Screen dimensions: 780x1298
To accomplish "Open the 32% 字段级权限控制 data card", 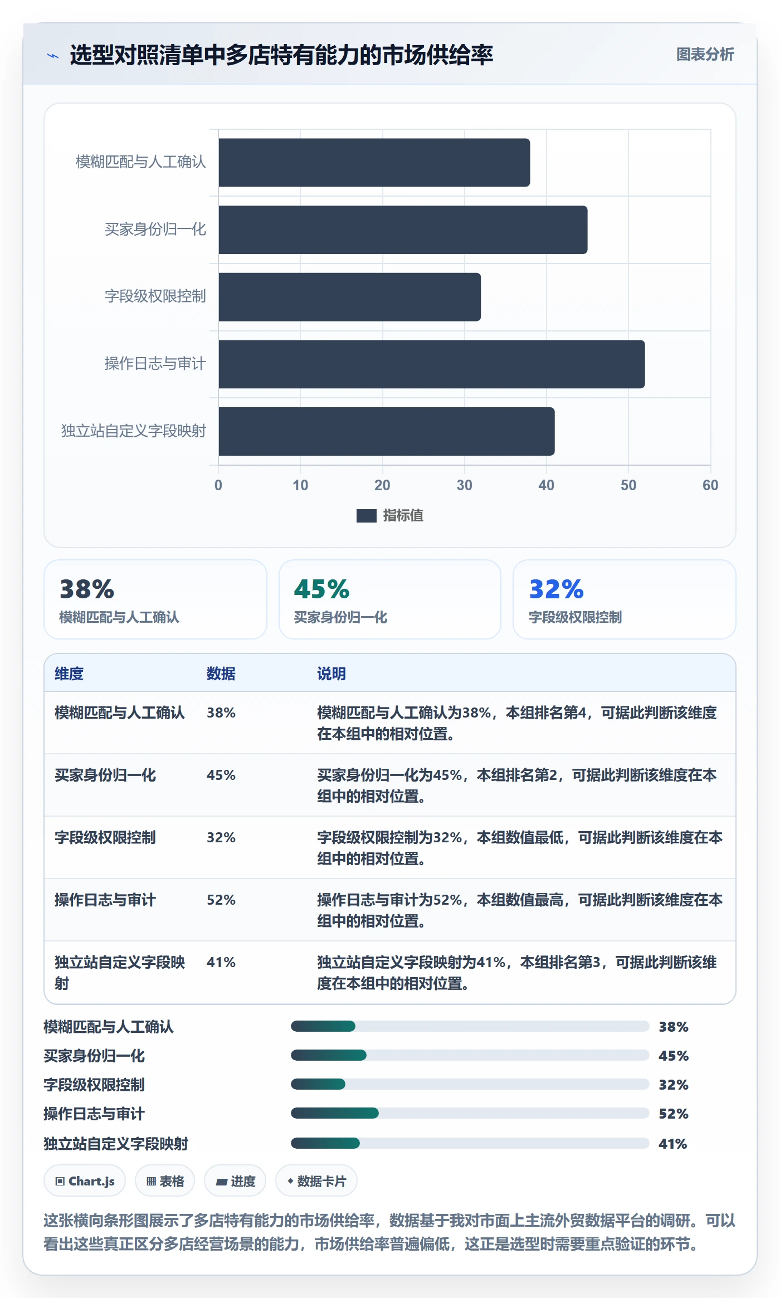I will tap(625, 599).
